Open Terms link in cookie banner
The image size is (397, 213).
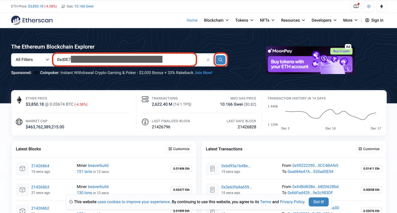[x=265, y=202]
